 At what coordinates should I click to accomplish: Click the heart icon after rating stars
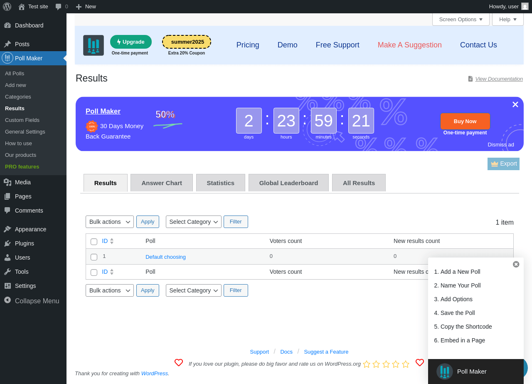(x=420, y=362)
